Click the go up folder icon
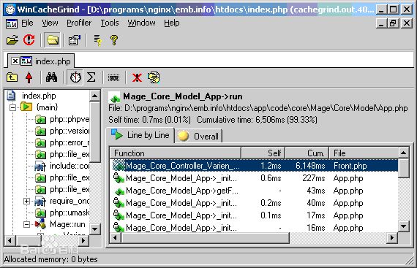This screenshot has height=268, width=417. [x=12, y=77]
